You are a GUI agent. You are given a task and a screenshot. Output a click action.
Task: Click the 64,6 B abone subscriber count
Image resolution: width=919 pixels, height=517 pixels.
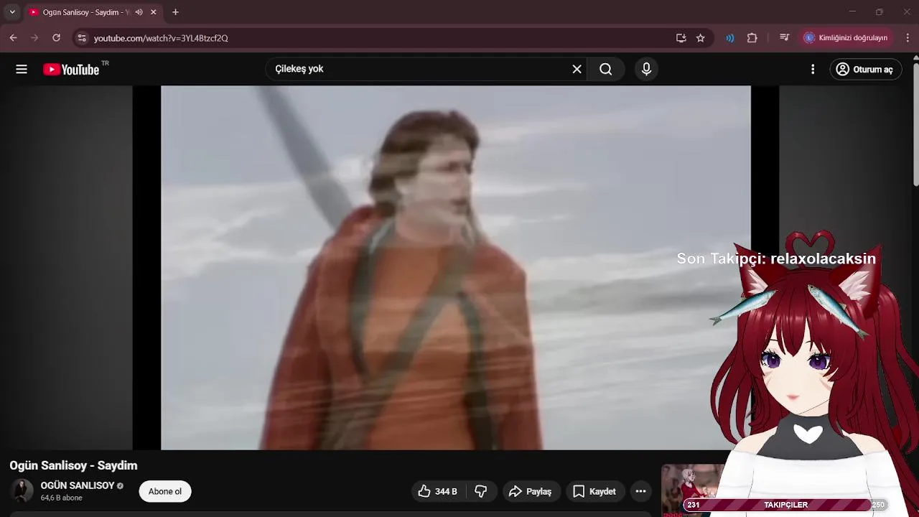click(x=61, y=498)
